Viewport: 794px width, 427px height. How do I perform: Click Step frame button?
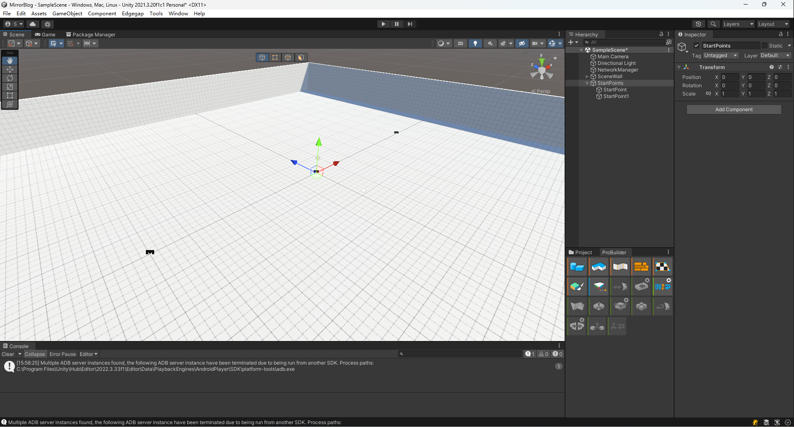point(410,24)
